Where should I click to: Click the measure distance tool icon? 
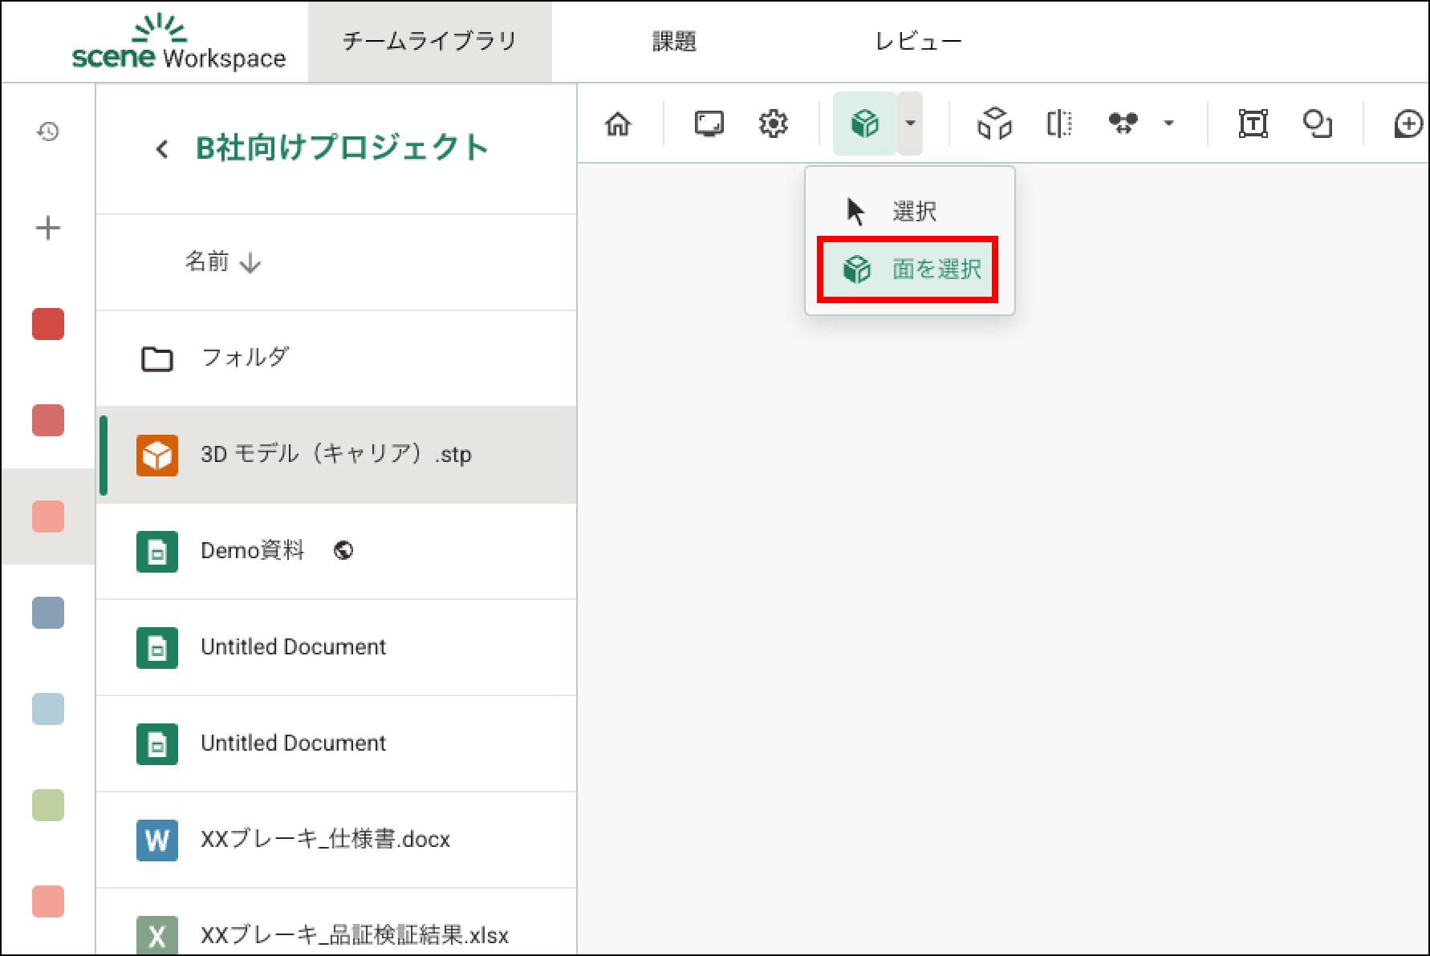click(1123, 124)
